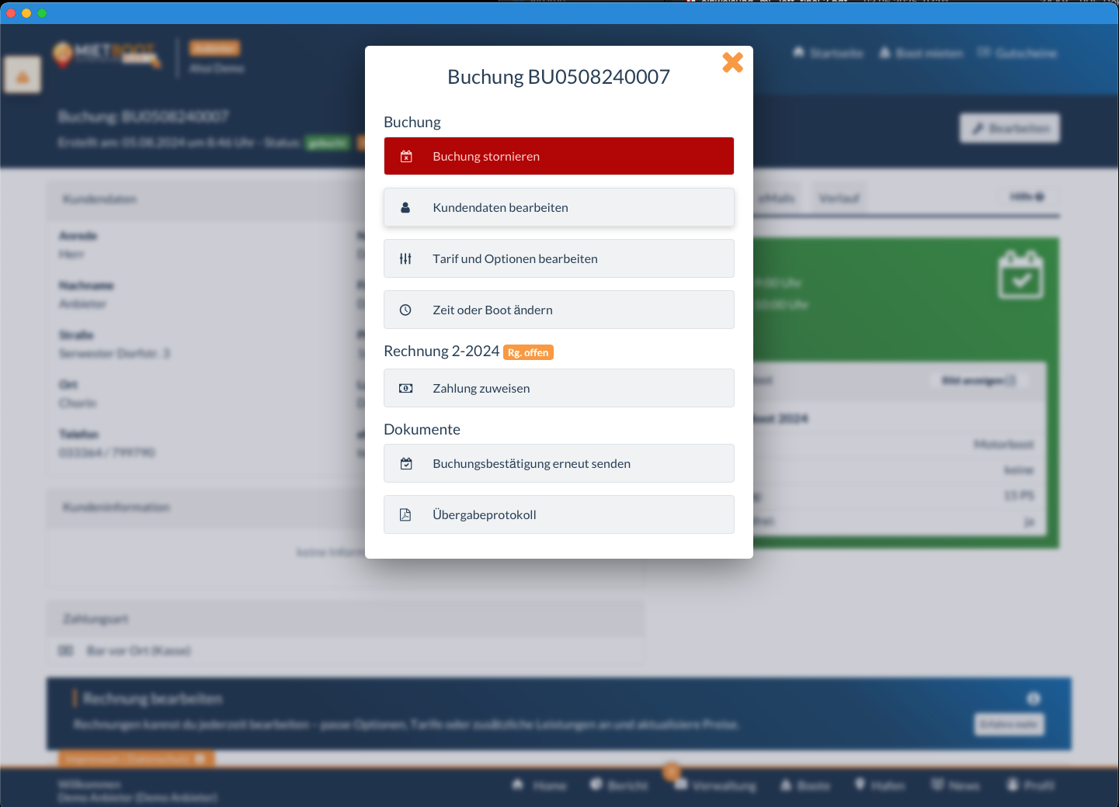This screenshot has height=807, width=1119.
Task: Go to Startseite in the top navigation
Action: [x=828, y=54]
